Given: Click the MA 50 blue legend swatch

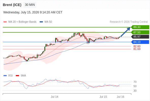Looking at the screenshot, I should (x=41, y=22).
